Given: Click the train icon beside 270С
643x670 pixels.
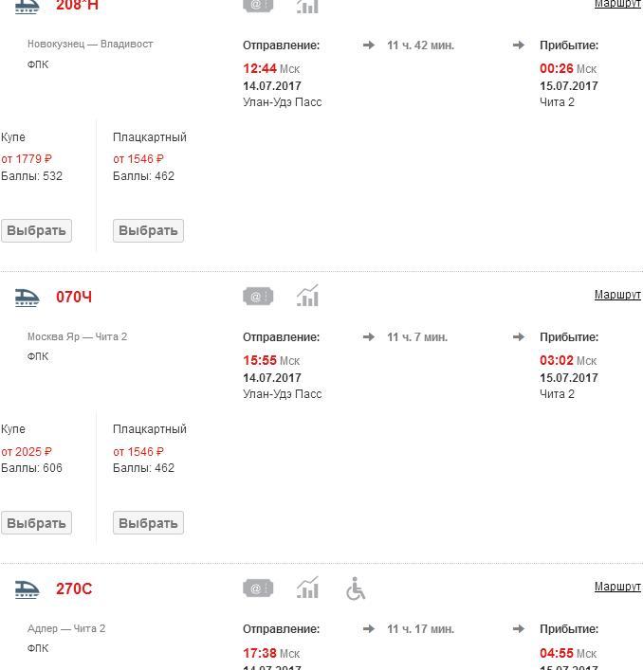Looking at the screenshot, I should [28, 589].
